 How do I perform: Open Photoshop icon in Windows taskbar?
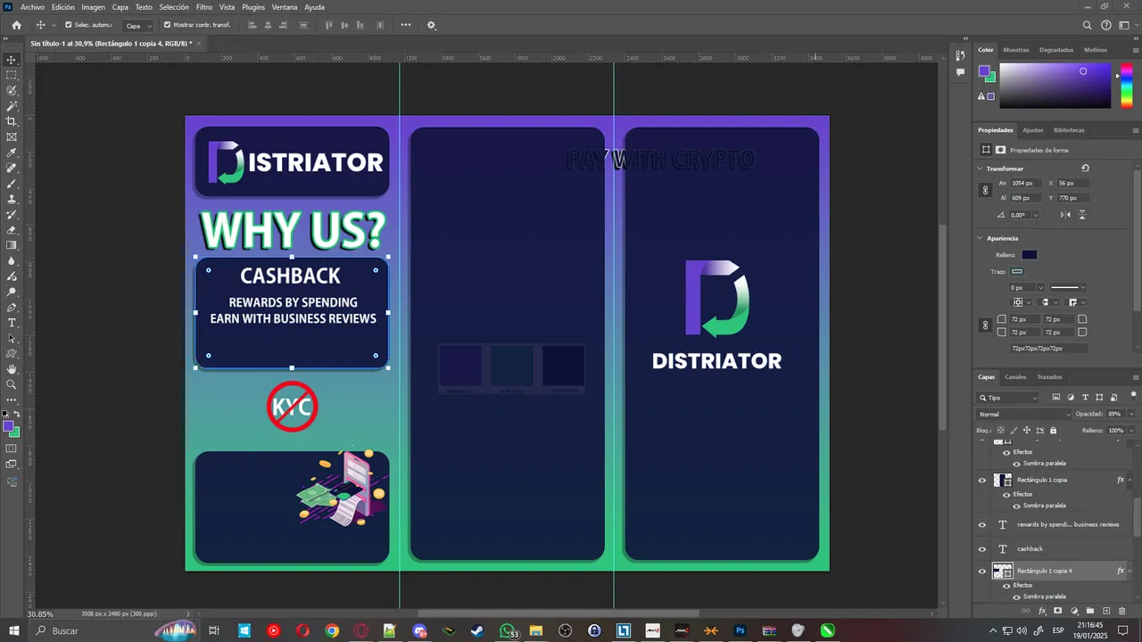[740, 631]
